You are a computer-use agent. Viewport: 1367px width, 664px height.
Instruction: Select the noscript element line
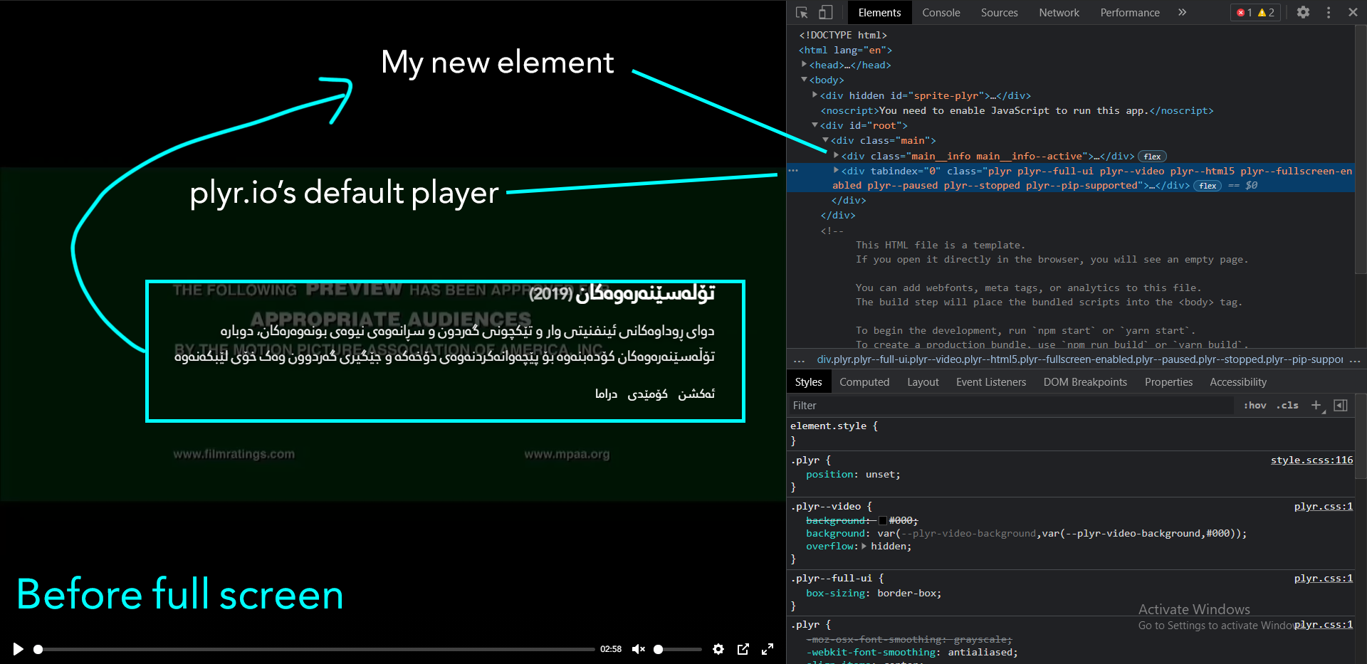[1017, 110]
